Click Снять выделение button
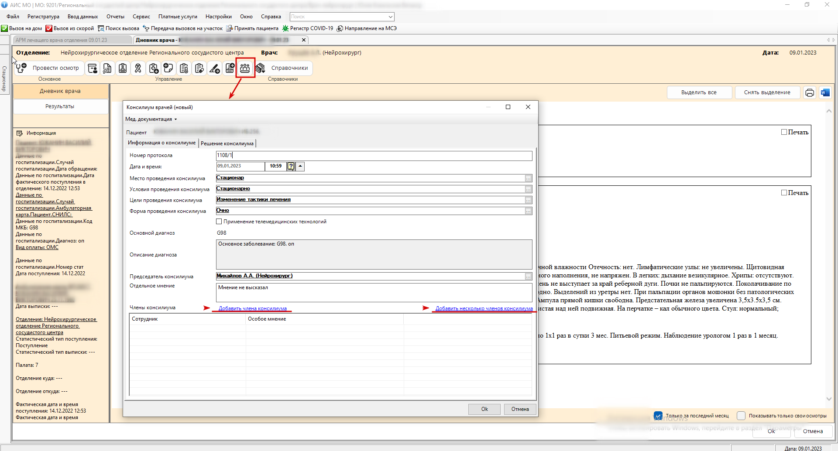This screenshot has height=451, width=838. [767, 92]
